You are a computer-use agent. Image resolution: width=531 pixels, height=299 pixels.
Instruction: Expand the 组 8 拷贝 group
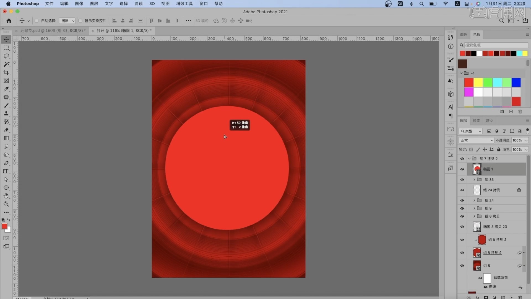(x=474, y=216)
